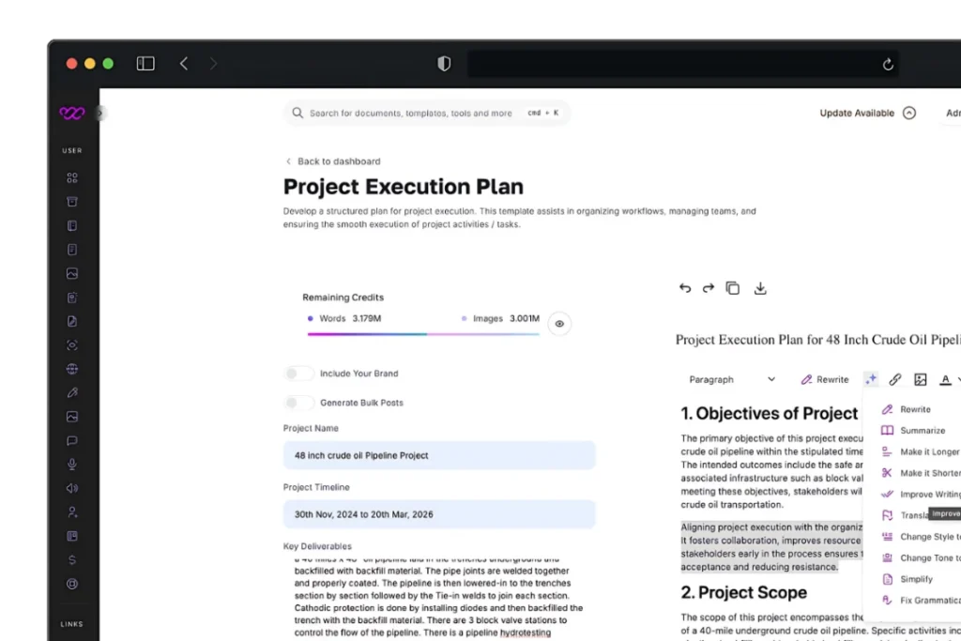Redo the editor change
The width and height of the screenshot is (961, 641).
point(709,288)
